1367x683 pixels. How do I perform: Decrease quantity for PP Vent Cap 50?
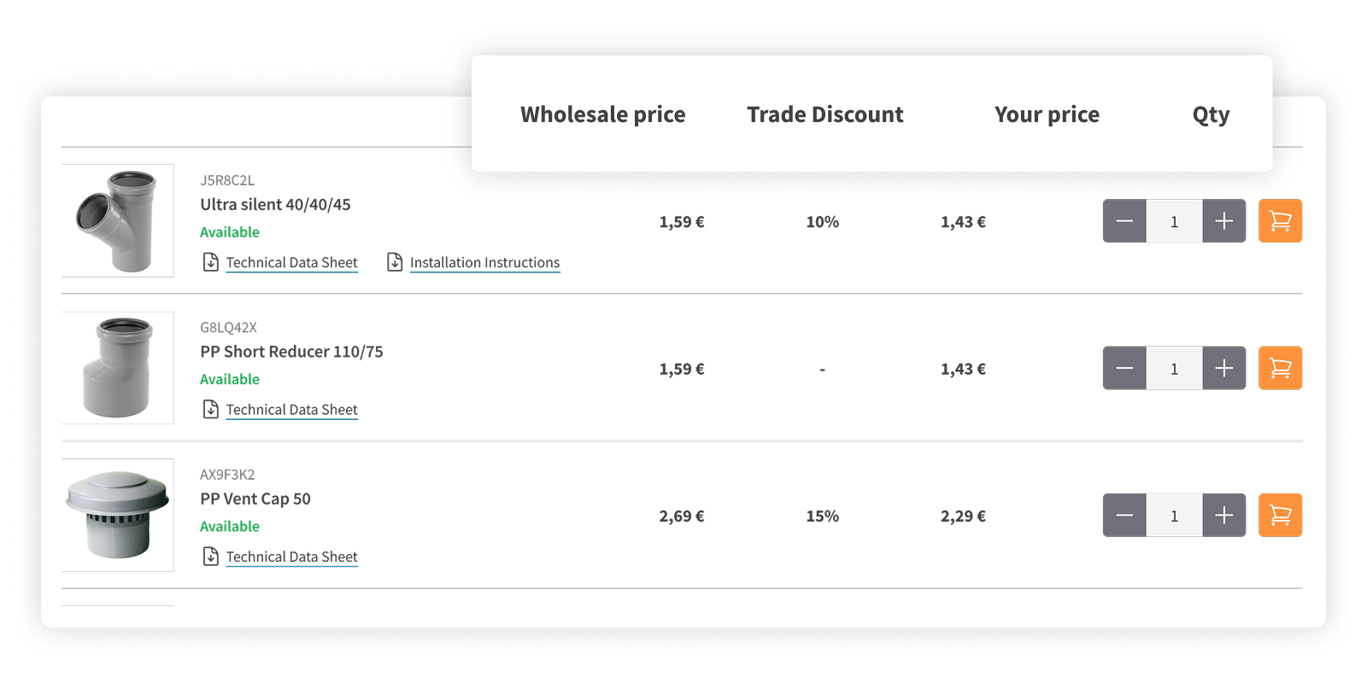pos(1124,515)
